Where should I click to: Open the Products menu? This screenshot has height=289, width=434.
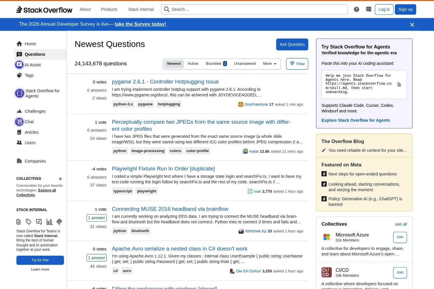click(109, 9)
